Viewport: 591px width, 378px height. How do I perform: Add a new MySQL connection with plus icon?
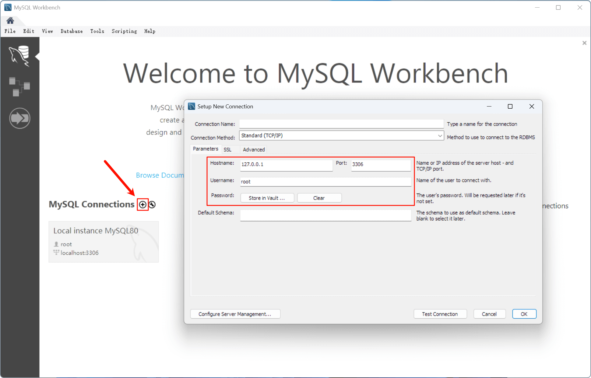(142, 205)
